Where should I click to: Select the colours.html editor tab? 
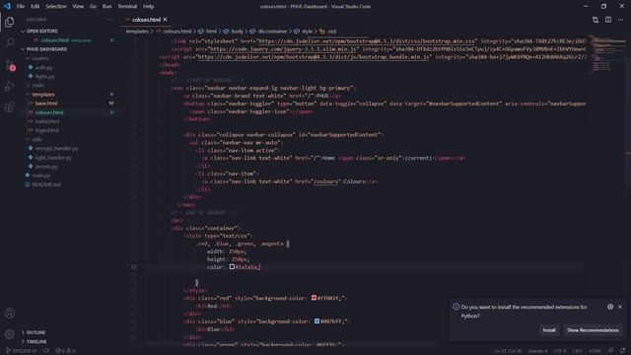click(x=146, y=20)
